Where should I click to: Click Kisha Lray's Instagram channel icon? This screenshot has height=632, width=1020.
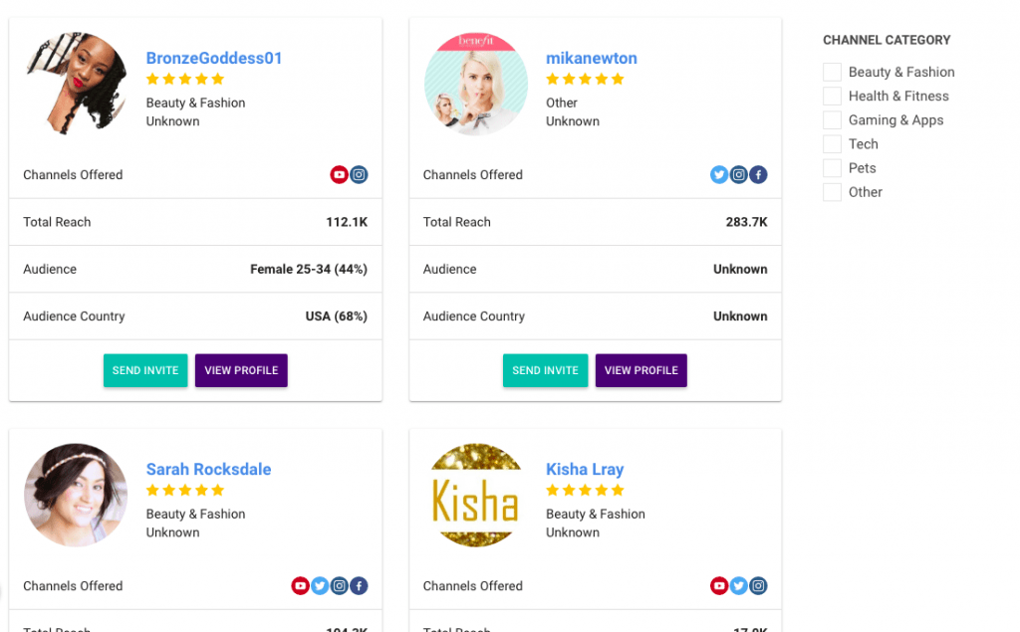point(758,586)
